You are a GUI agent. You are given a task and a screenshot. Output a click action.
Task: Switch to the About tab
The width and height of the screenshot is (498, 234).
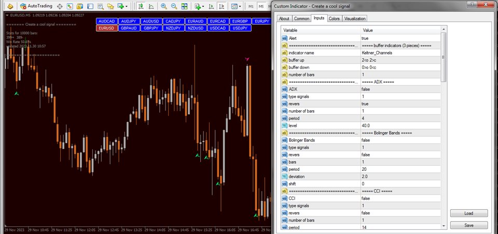(284, 19)
